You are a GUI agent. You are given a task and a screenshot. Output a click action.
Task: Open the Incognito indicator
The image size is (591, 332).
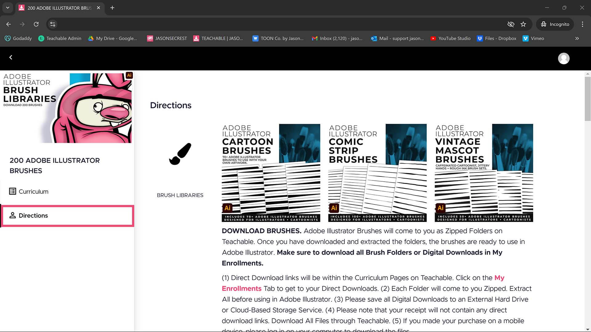[x=555, y=24]
